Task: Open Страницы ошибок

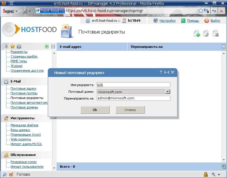Action: (24, 56)
